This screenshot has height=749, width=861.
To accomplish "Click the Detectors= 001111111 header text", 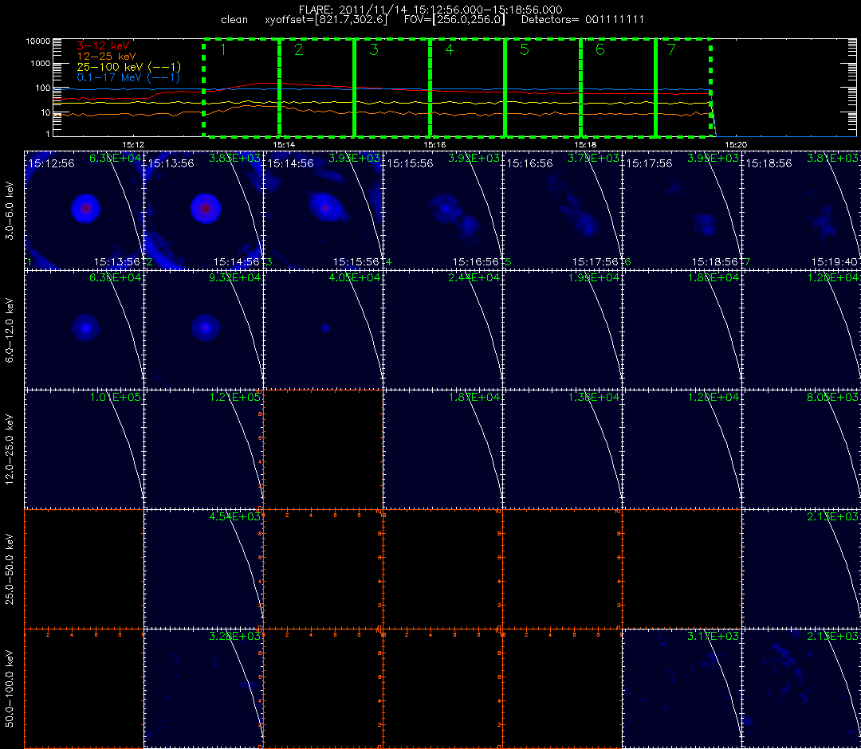I will point(583,20).
